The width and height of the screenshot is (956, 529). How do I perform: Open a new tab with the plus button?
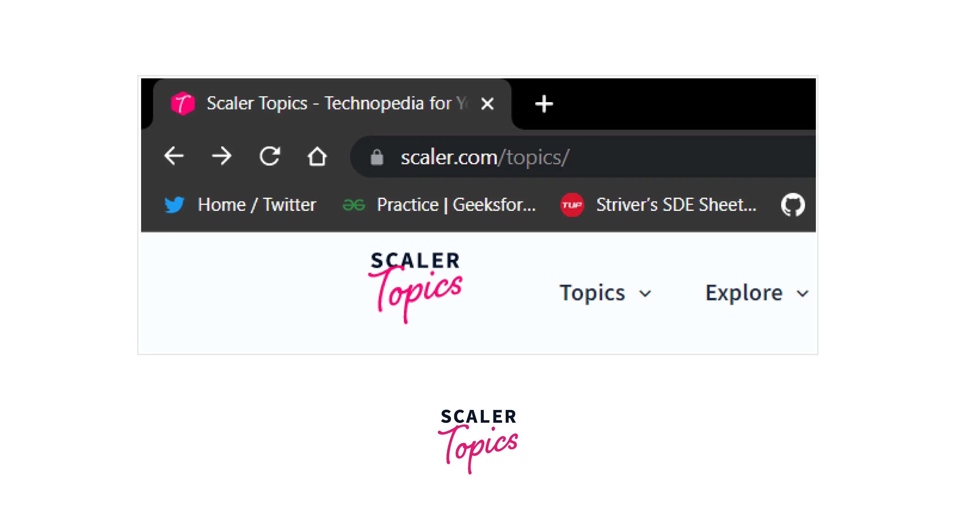(544, 104)
